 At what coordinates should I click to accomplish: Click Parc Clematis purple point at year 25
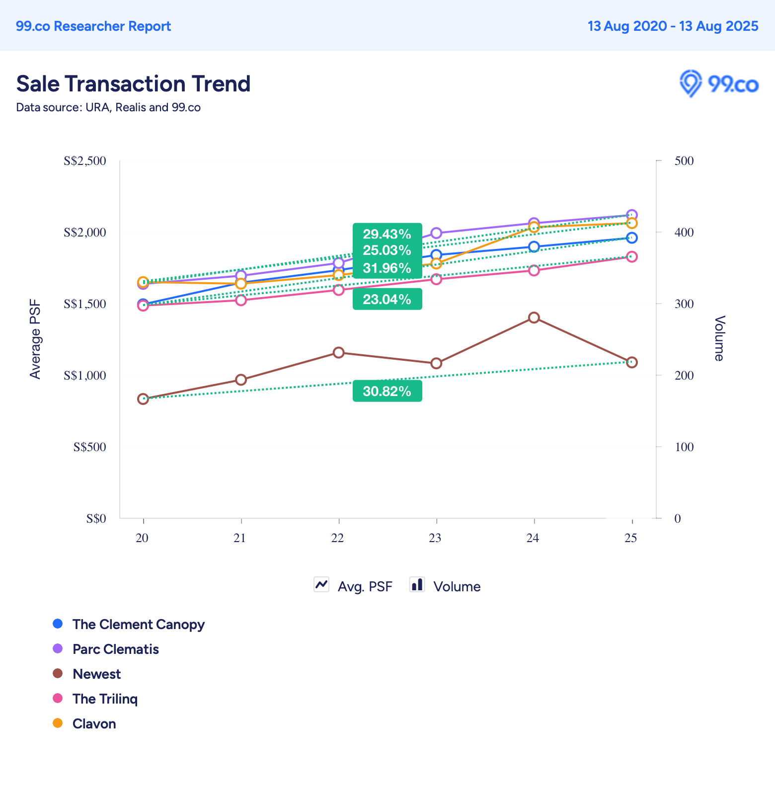pos(632,215)
